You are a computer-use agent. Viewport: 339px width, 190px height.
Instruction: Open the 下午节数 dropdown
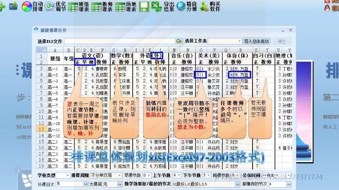pyautogui.click(x=206, y=175)
